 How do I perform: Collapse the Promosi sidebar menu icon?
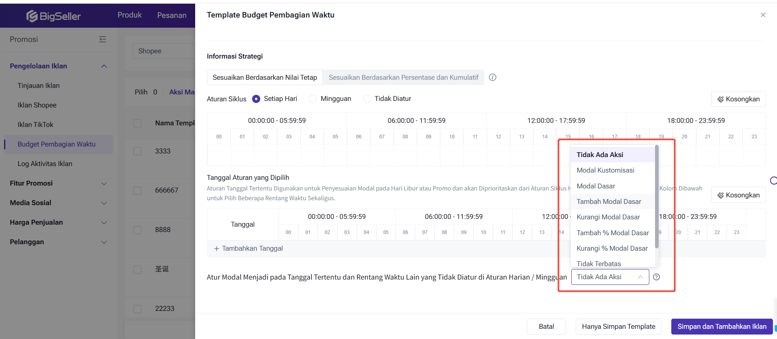pos(102,39)
